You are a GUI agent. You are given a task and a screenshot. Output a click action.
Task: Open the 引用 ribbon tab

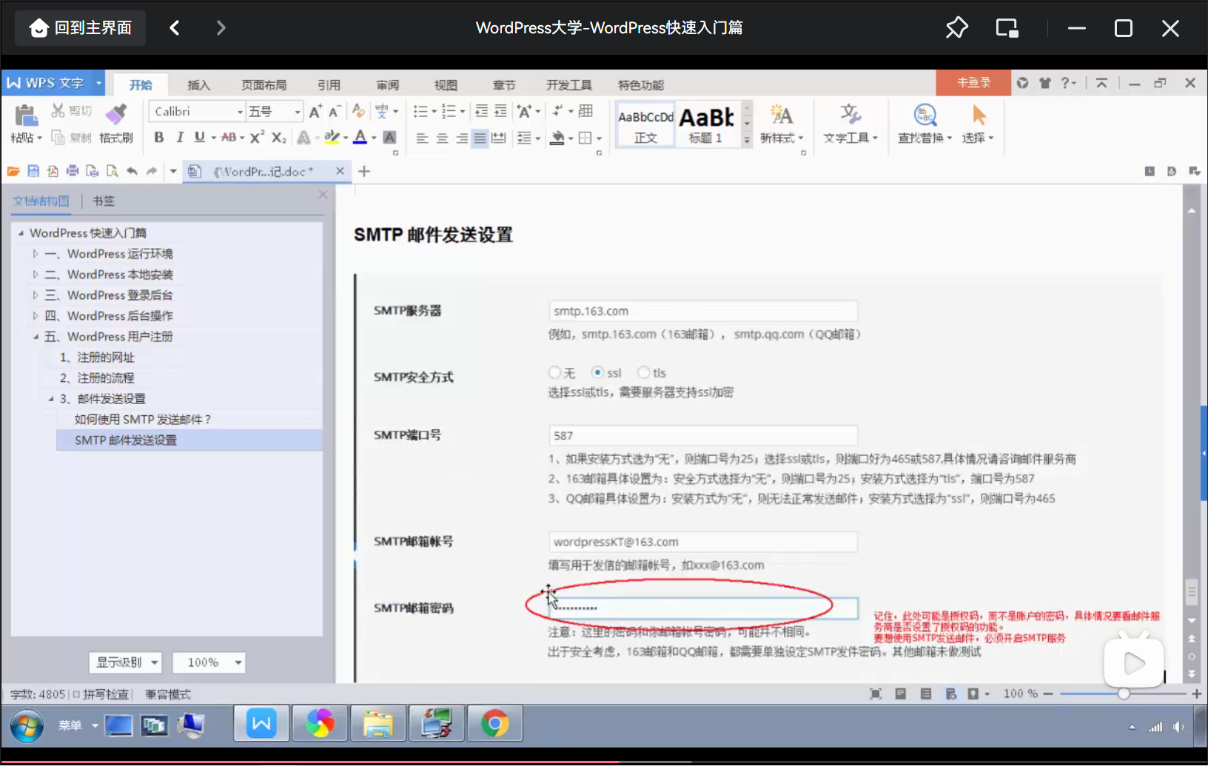(329, 85)
